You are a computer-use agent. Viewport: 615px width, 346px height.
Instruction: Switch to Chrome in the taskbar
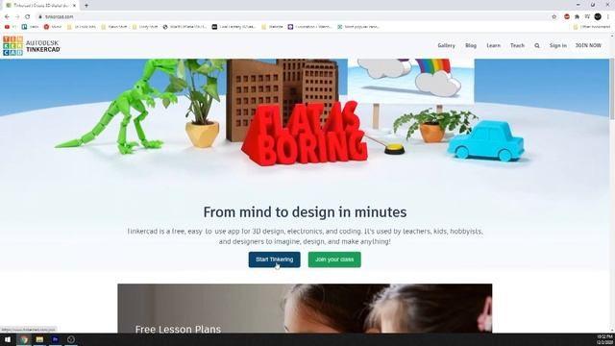[24, 339]
